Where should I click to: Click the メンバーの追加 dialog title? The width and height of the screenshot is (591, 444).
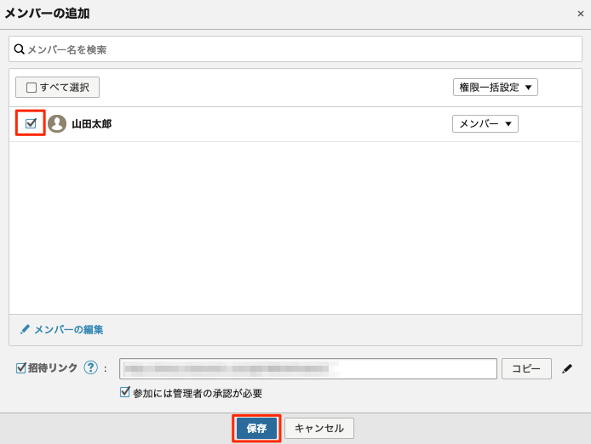pyautogui.click(x=47, y=14)
